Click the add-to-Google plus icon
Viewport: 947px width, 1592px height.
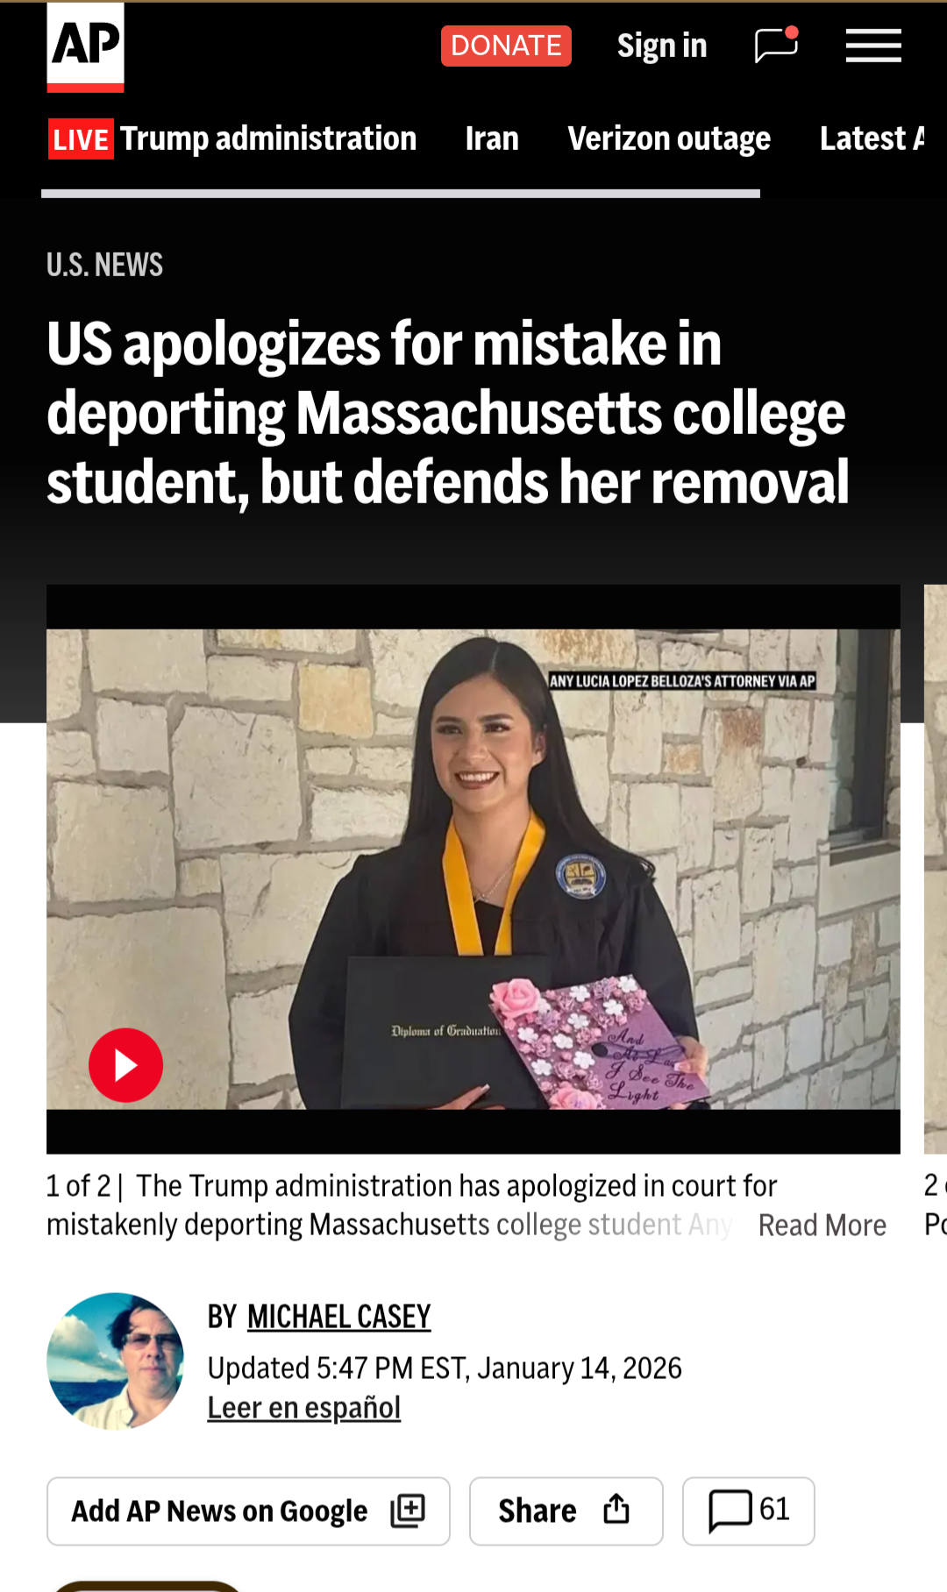(x=408, y=1510)
